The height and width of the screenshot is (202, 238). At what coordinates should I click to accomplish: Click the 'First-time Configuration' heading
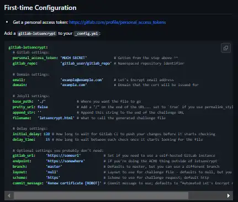click(40, 8)
